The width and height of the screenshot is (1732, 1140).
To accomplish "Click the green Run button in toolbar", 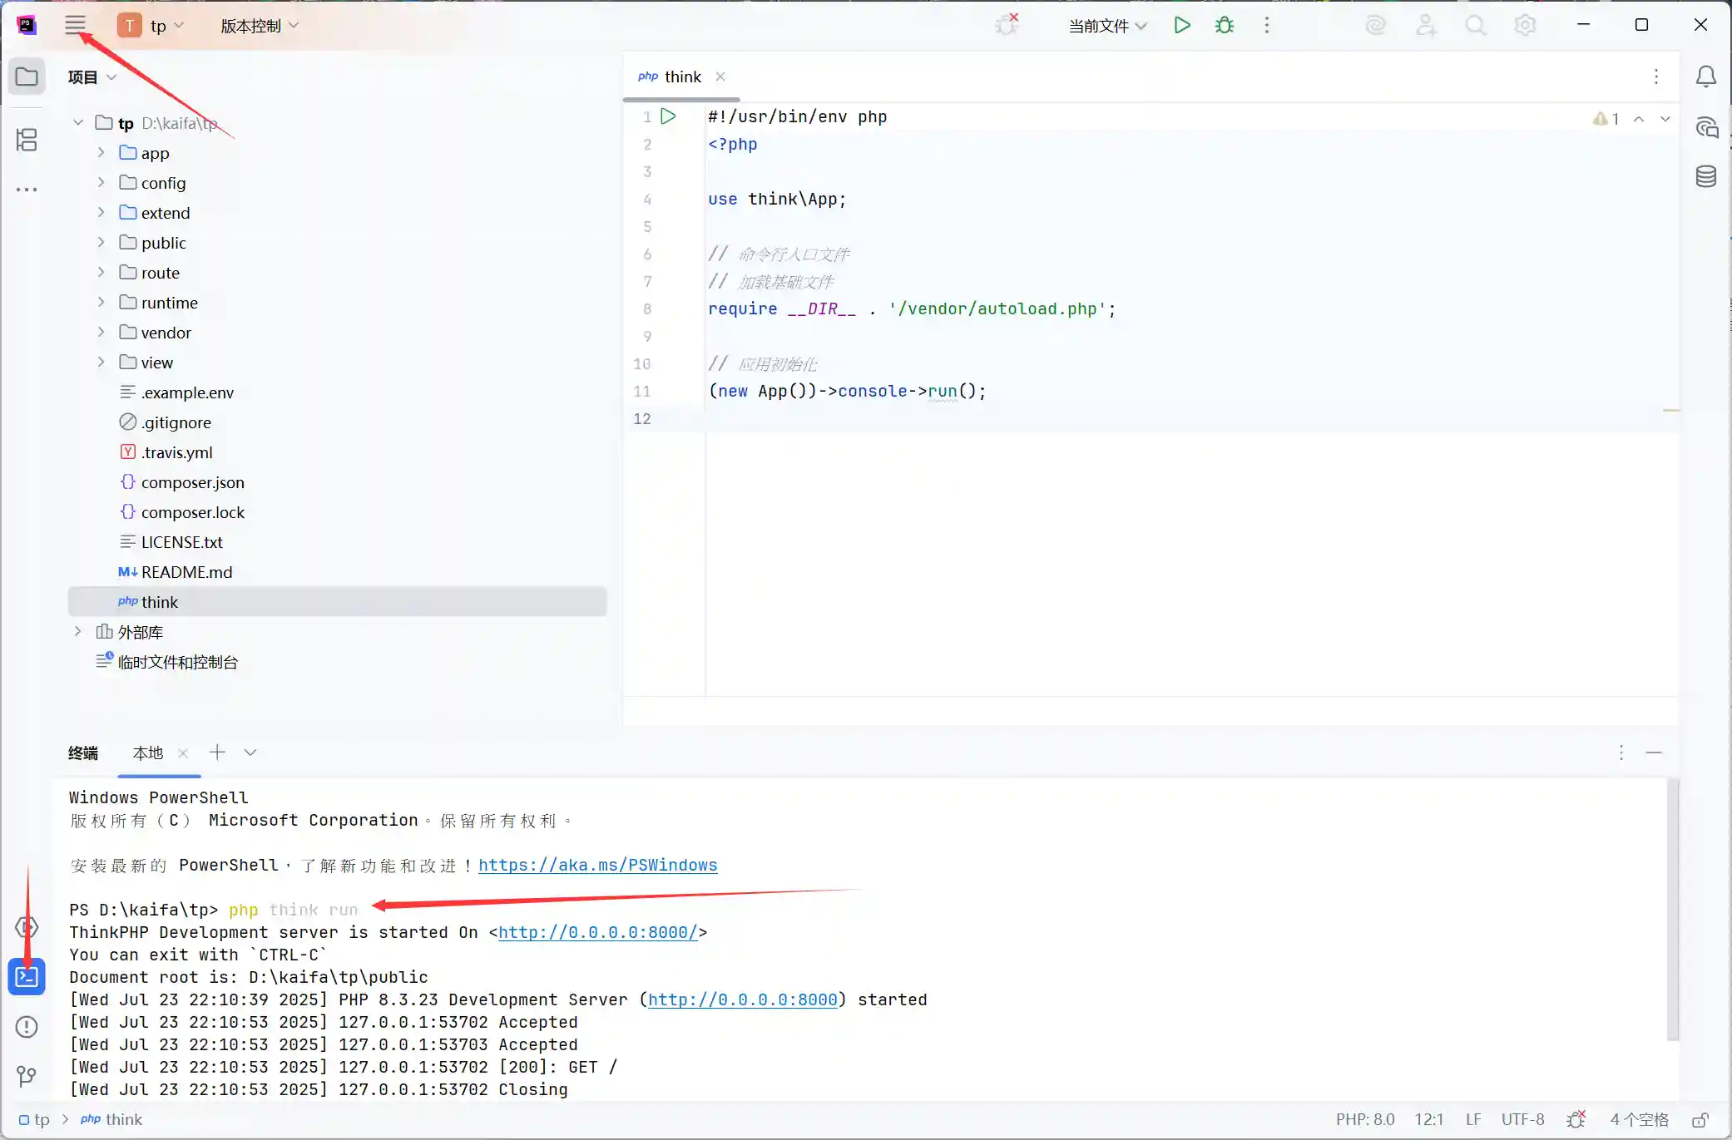I will [1181, 26].
